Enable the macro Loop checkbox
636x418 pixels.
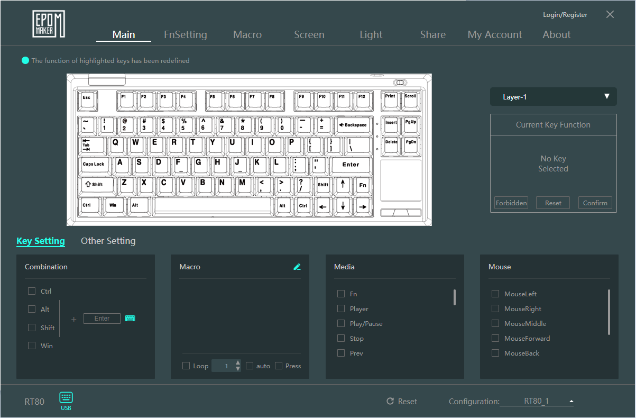coord(186,366)
